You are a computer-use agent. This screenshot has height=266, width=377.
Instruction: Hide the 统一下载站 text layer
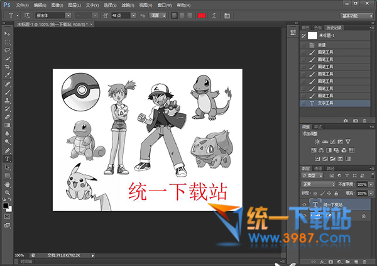(304, 204)
